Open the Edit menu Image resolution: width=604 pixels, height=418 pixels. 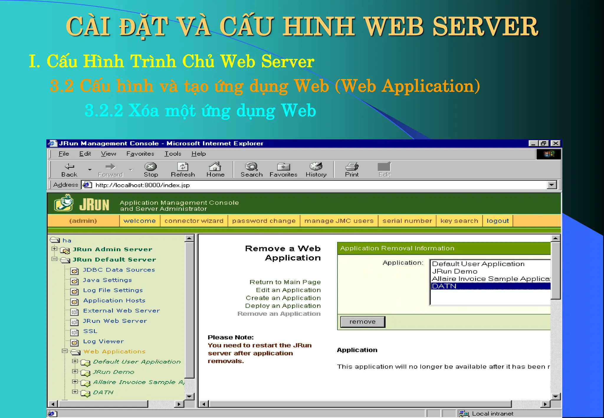pos(85,154)
